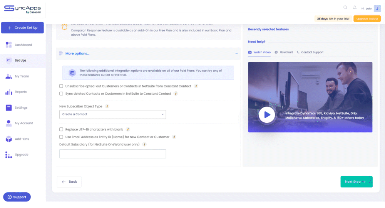
Task: Switch to Flowchart tab
Action: [284, 52]
